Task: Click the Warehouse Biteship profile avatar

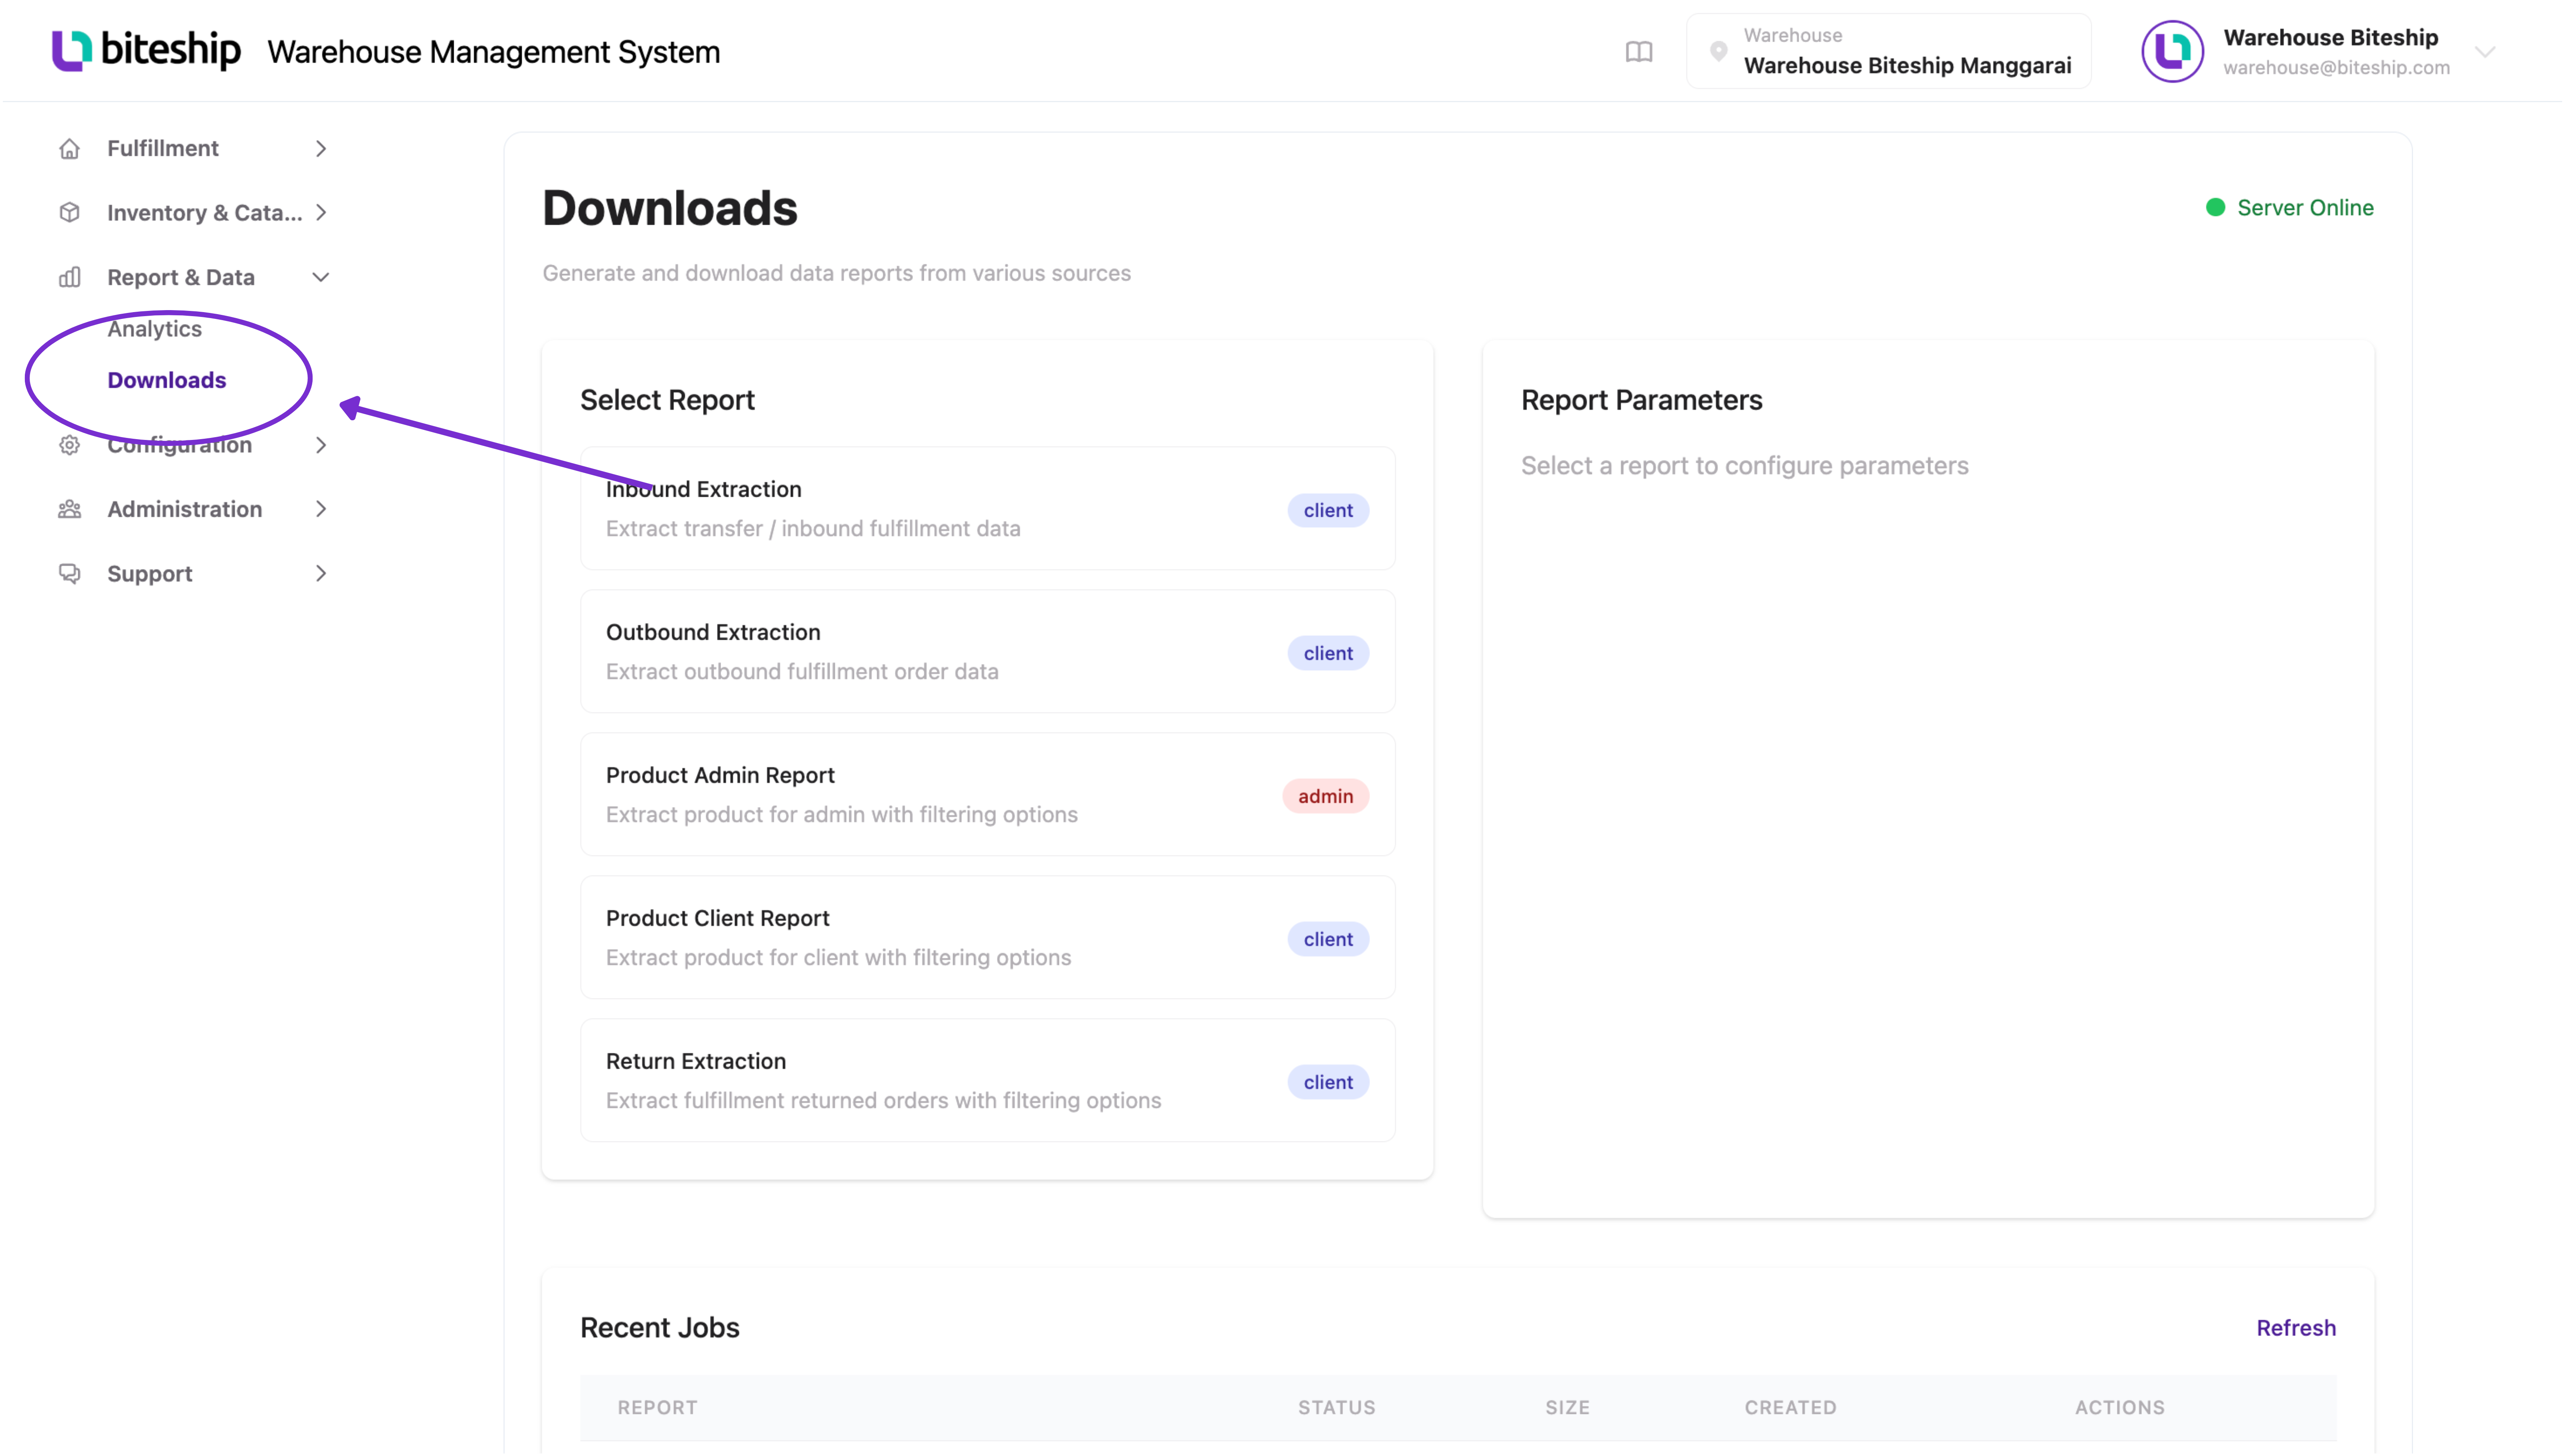Action: tap(2171, 51)
